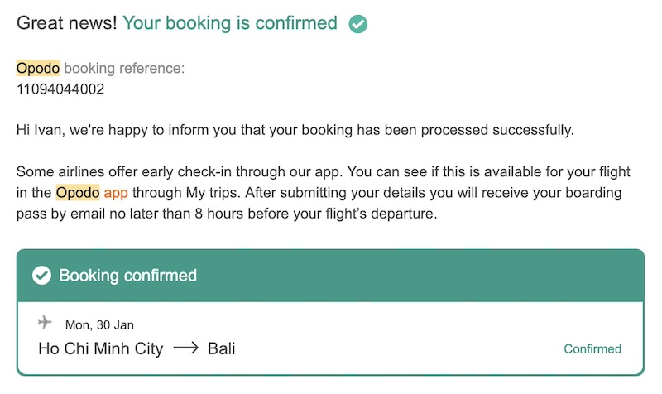The width and height of the screenshot is (662, 394).
Task: Open the orange app link
Action: 116,193
